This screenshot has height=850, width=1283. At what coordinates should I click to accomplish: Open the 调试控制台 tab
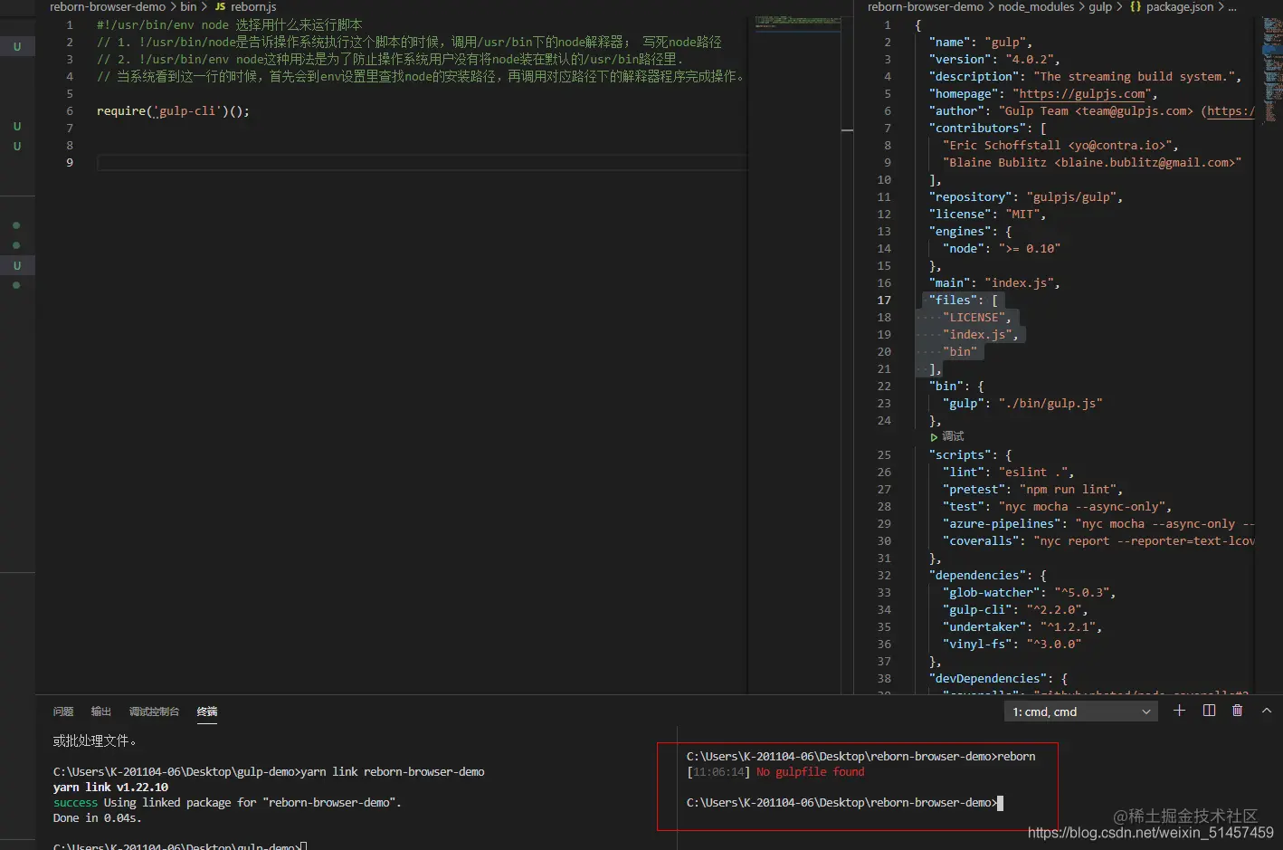tap(154, 712)
